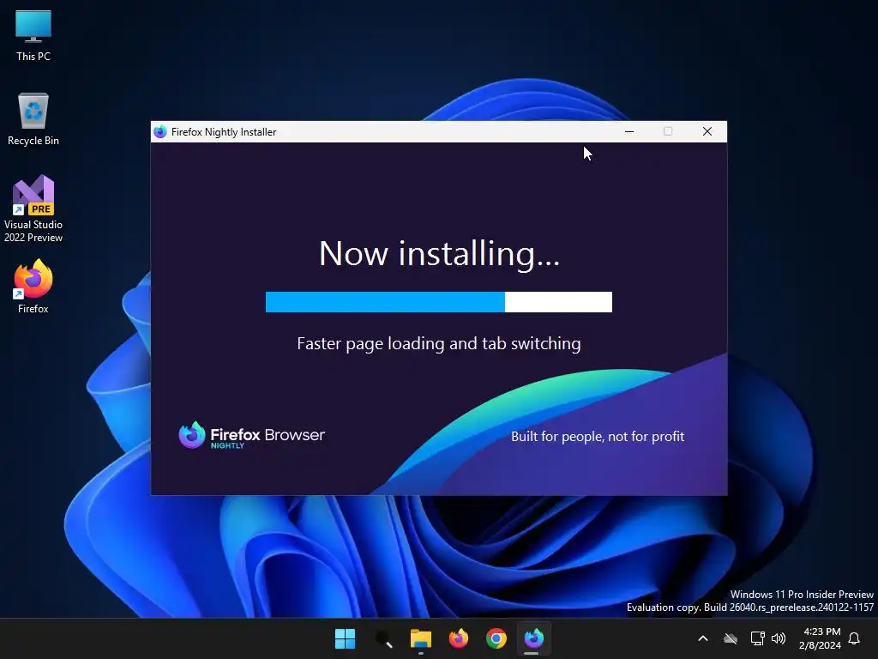Open the volume speaker tray icon
878x659 pixels.
[779, 638]
